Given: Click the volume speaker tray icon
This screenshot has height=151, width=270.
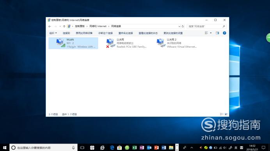Looking at the screenshot, I should click(x=225, y=147).
